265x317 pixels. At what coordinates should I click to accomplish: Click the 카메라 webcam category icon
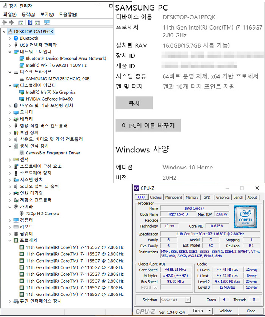pyautogui.click(x=16, y=207)
